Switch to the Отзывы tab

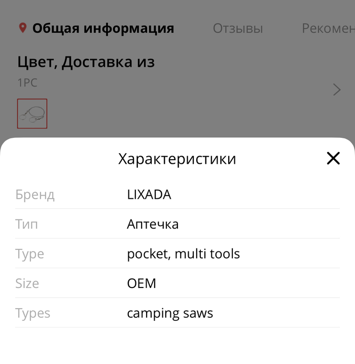(238, 28)
